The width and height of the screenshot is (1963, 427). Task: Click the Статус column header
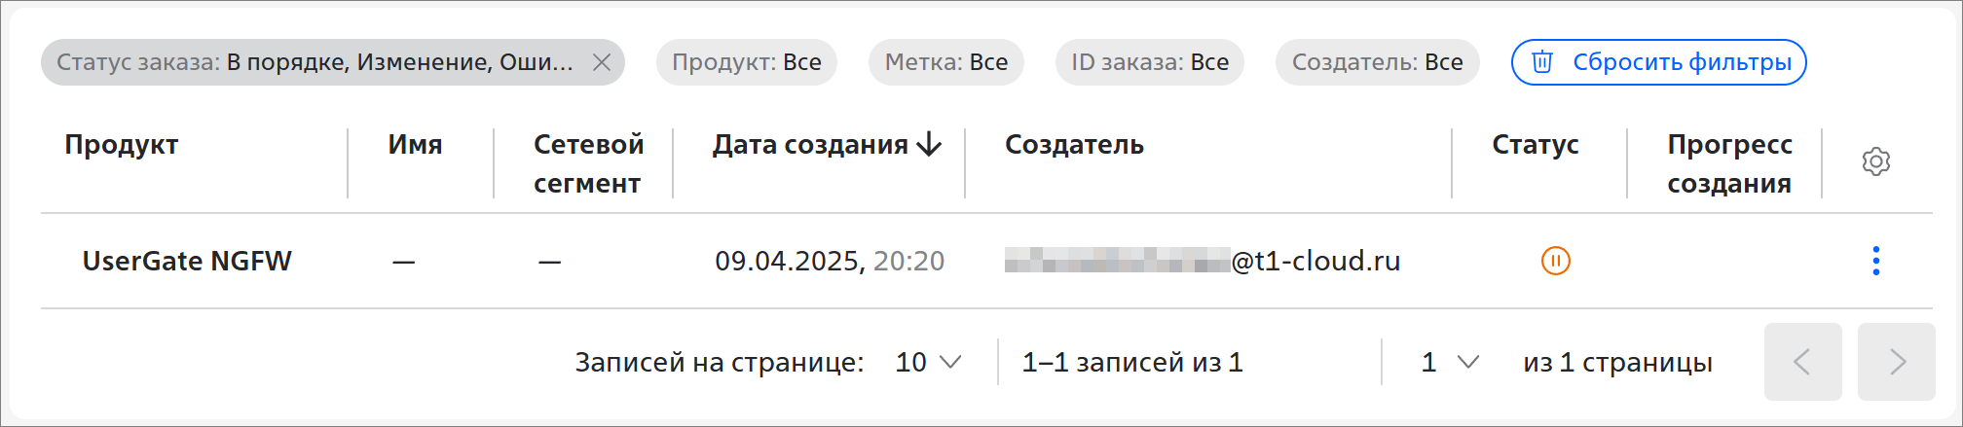tap(1535, 145)
